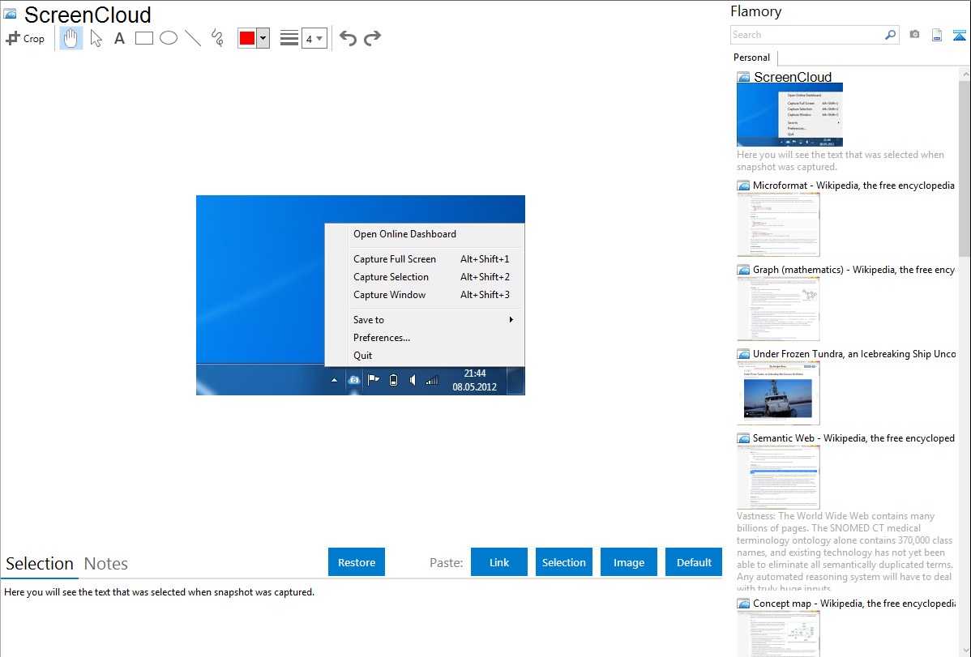Screen dimensions: 971x657
Task: Click the title 'Concept map - Wikipedia'
Action: click(853, 604)
